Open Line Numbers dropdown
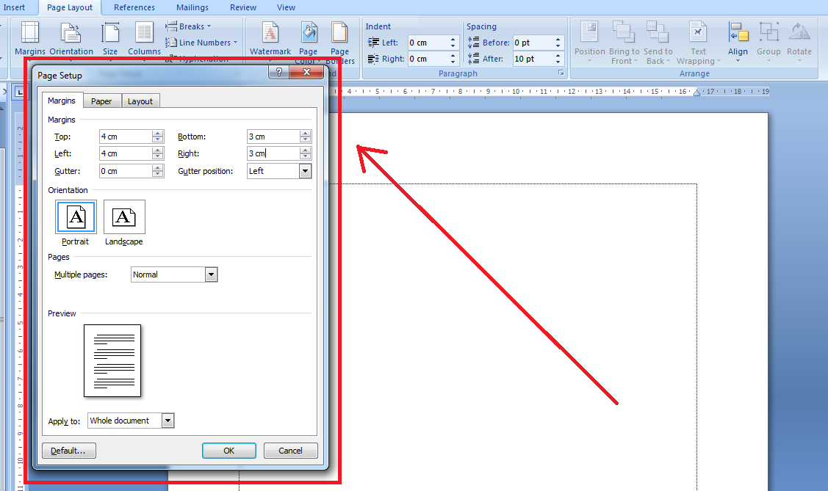The width and height of the screenshot is (828, 491). (x=201, y=42)
